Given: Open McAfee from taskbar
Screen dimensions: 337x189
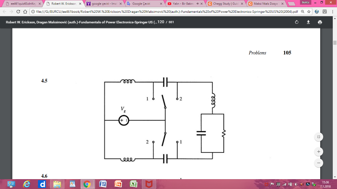Looking at the screenshot, I should coord(149,184).
